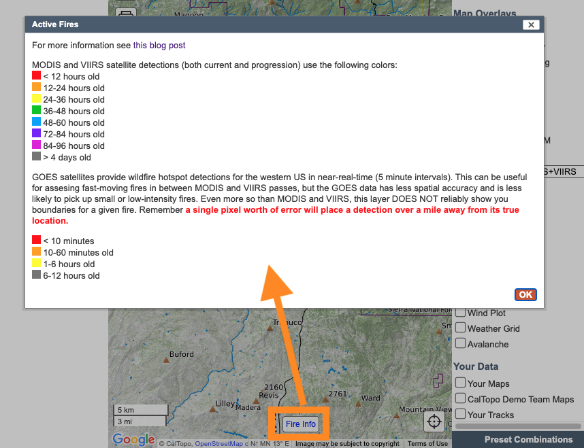
Task: Click the Google logo at bottom left
Action: click(133, 439)
